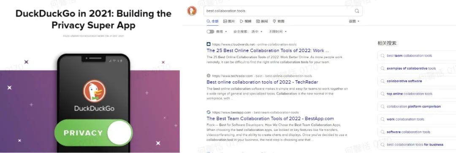Switch to the 新闻 (News) tab
Image resolution: width=456 pixels, height=153 pixels.
point(262,21)
